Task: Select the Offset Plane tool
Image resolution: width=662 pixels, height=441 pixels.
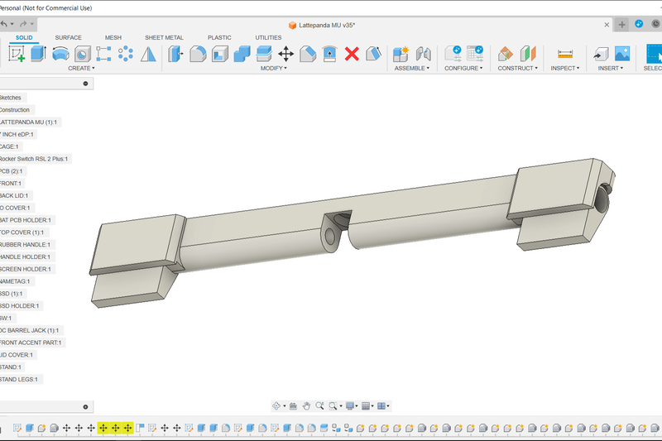Action: click(506, 54)
